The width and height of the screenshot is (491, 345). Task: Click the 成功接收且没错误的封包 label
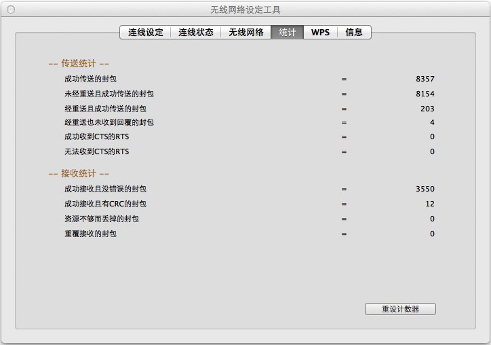coord(105,189)
